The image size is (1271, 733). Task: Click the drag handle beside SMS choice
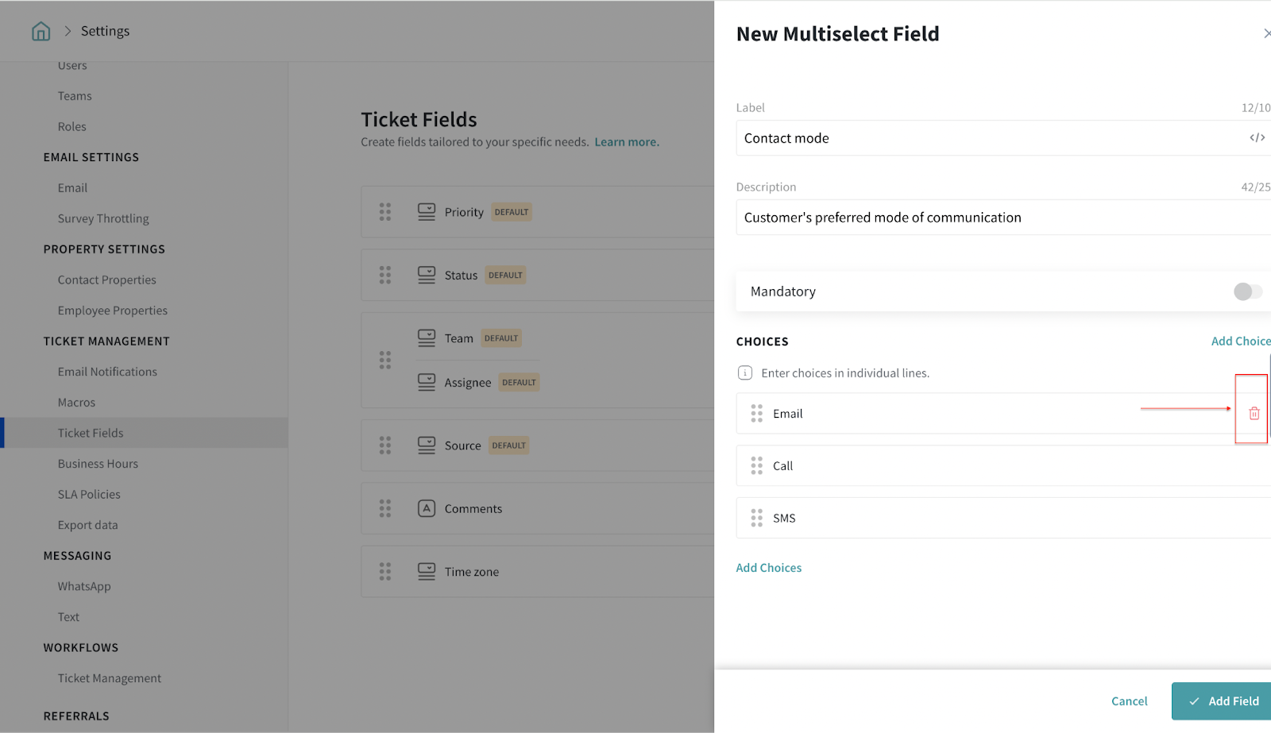(x=756, y=518)
